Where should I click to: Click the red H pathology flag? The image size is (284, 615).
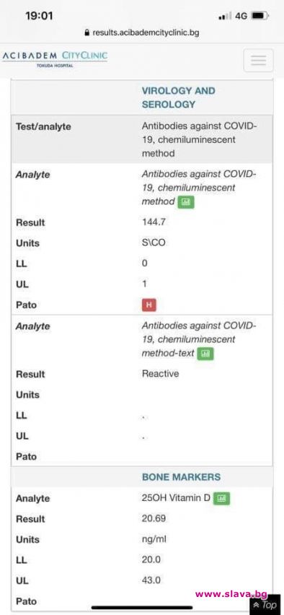tap(149, 305)
